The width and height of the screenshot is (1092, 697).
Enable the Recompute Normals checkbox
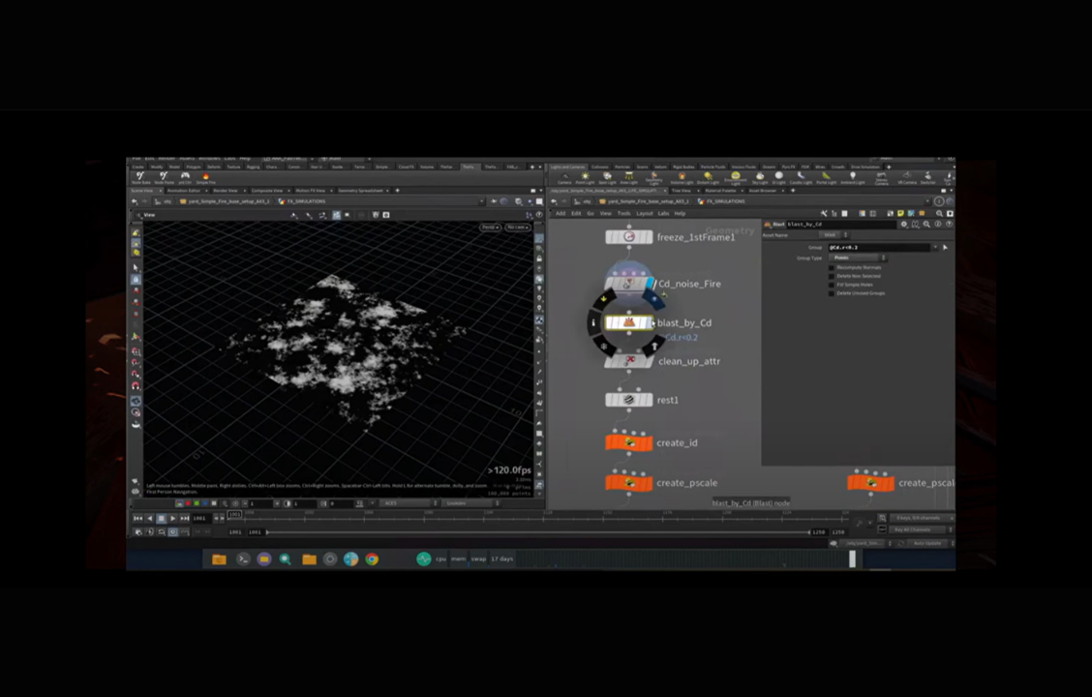tap(831, 268)
